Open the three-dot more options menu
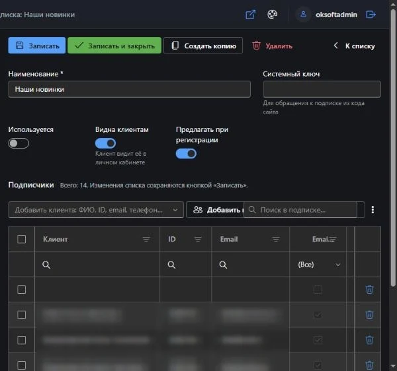 373,210
